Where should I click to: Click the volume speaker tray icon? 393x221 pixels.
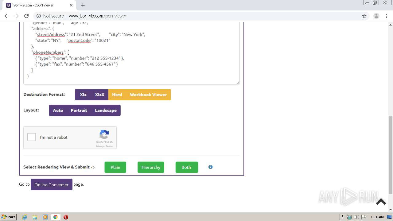[x=356, y=217]
